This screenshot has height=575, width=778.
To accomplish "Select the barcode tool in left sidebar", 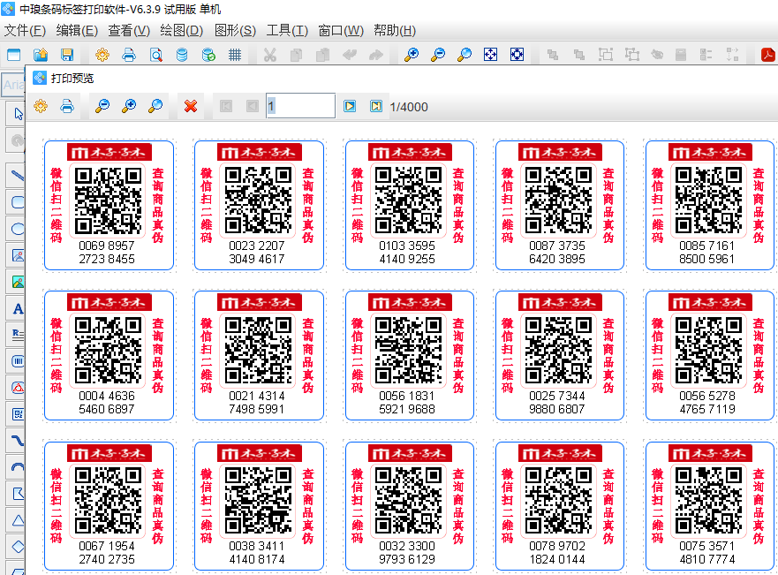I will tap(17, 360).
